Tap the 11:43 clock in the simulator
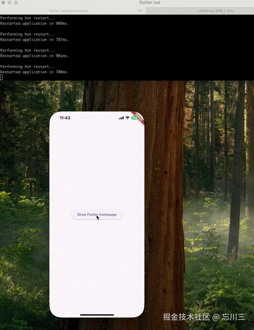The image size is (254, 330). click(65, 118)
